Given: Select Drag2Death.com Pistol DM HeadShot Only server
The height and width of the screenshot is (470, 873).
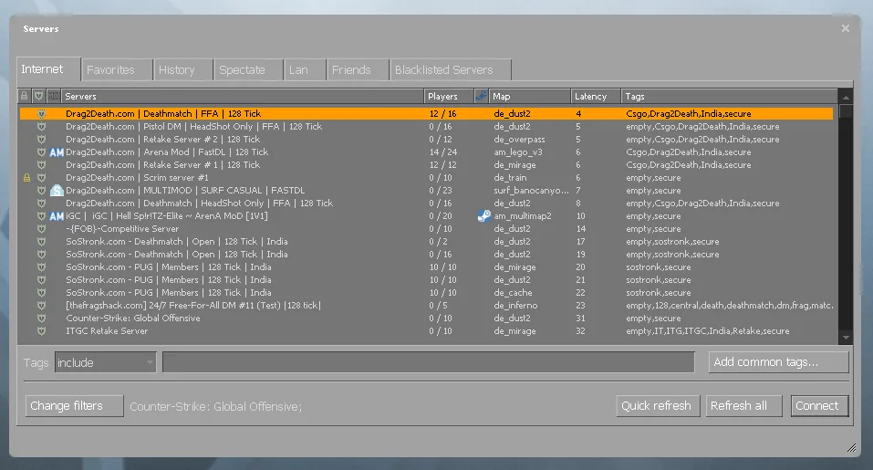Looking at the screenshot, I should tap(427, 127).
